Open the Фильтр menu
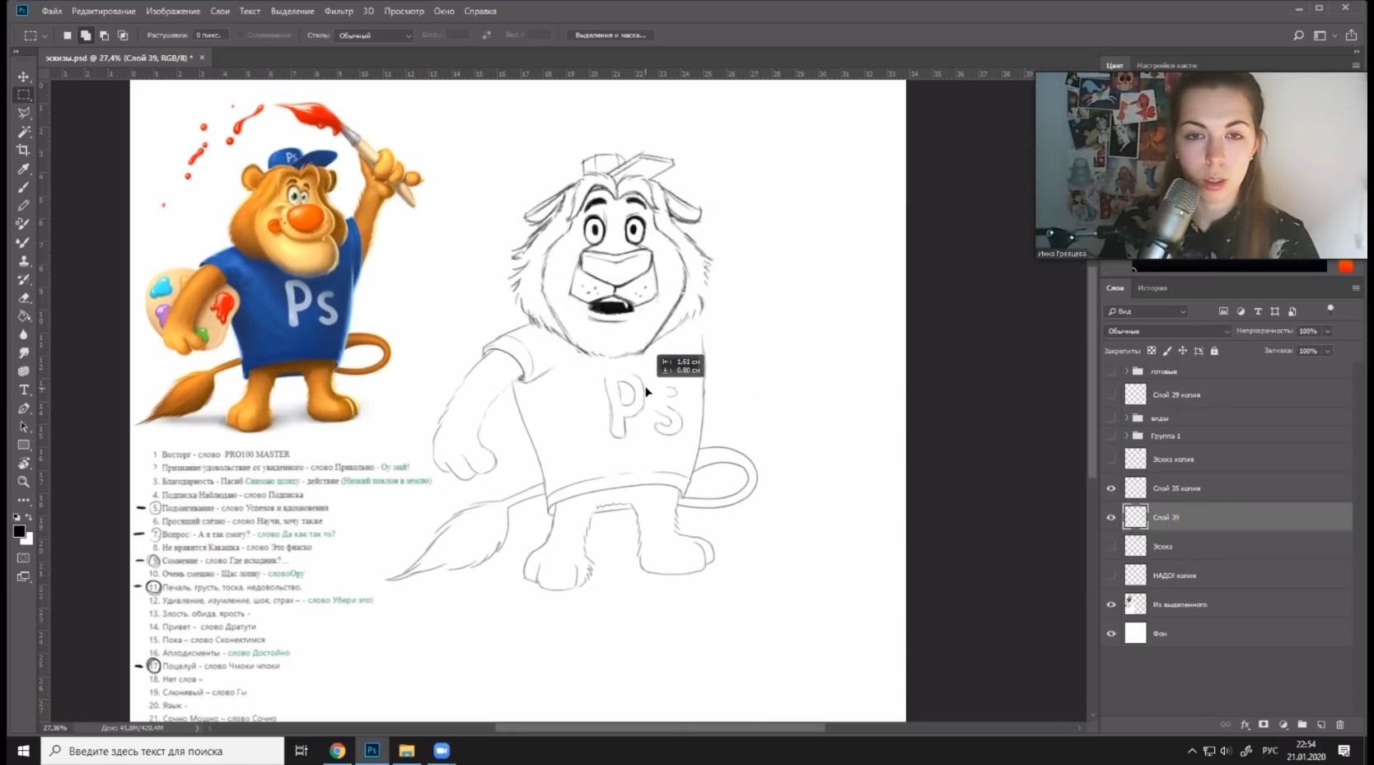Screen dimensions: 1374x765 pos(339,12)
